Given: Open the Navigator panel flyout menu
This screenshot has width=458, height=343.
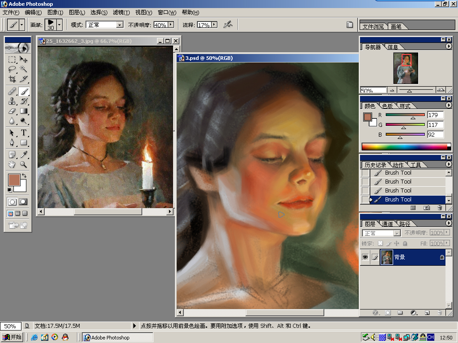Looking at the screenshot, I should click(x=449, y=46).
